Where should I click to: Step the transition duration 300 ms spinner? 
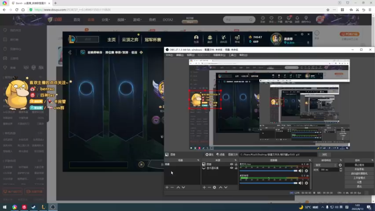point(341,170)
